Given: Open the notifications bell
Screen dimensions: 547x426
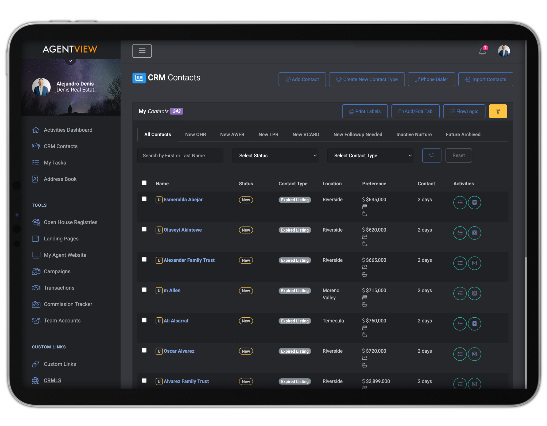Looking at the screenshot, I should [482, 51].
